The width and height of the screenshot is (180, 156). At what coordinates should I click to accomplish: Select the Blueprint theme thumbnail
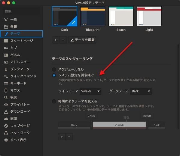tap(93, 16)
